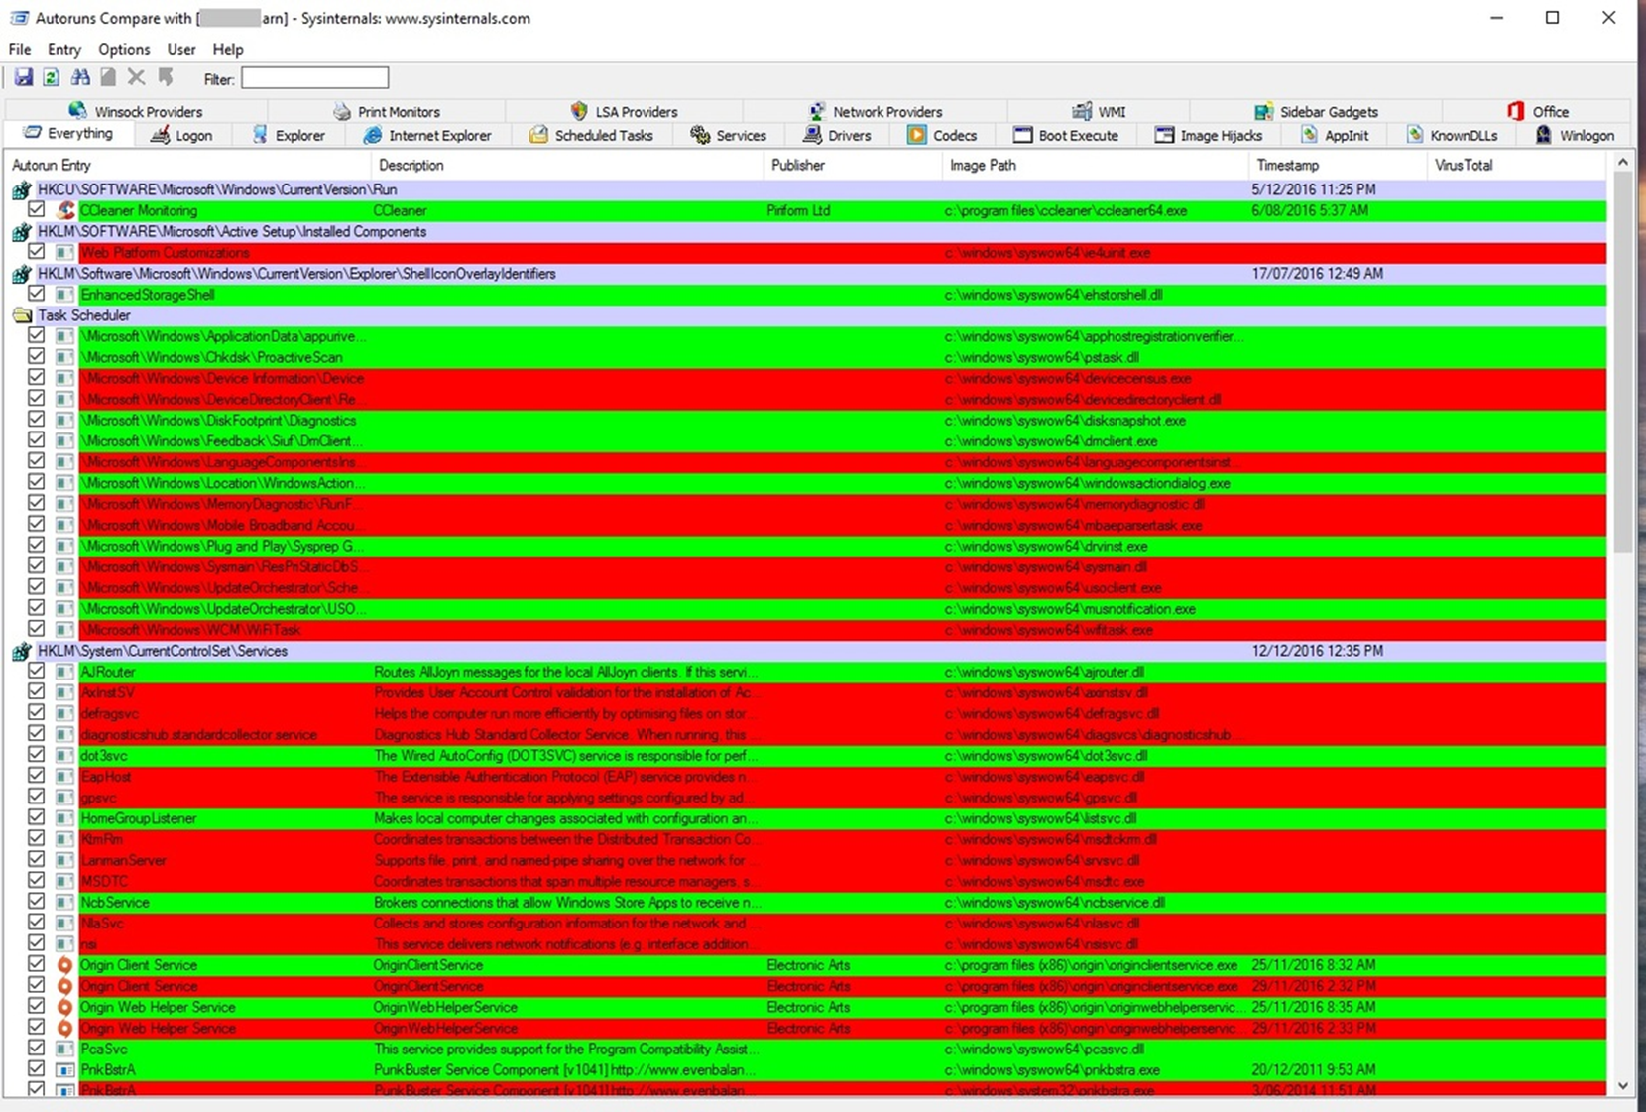Image resolution: width=1646 pixels, height=1112 pixels.
Task: Select the KtmRm service row
Action: point(807,839)
